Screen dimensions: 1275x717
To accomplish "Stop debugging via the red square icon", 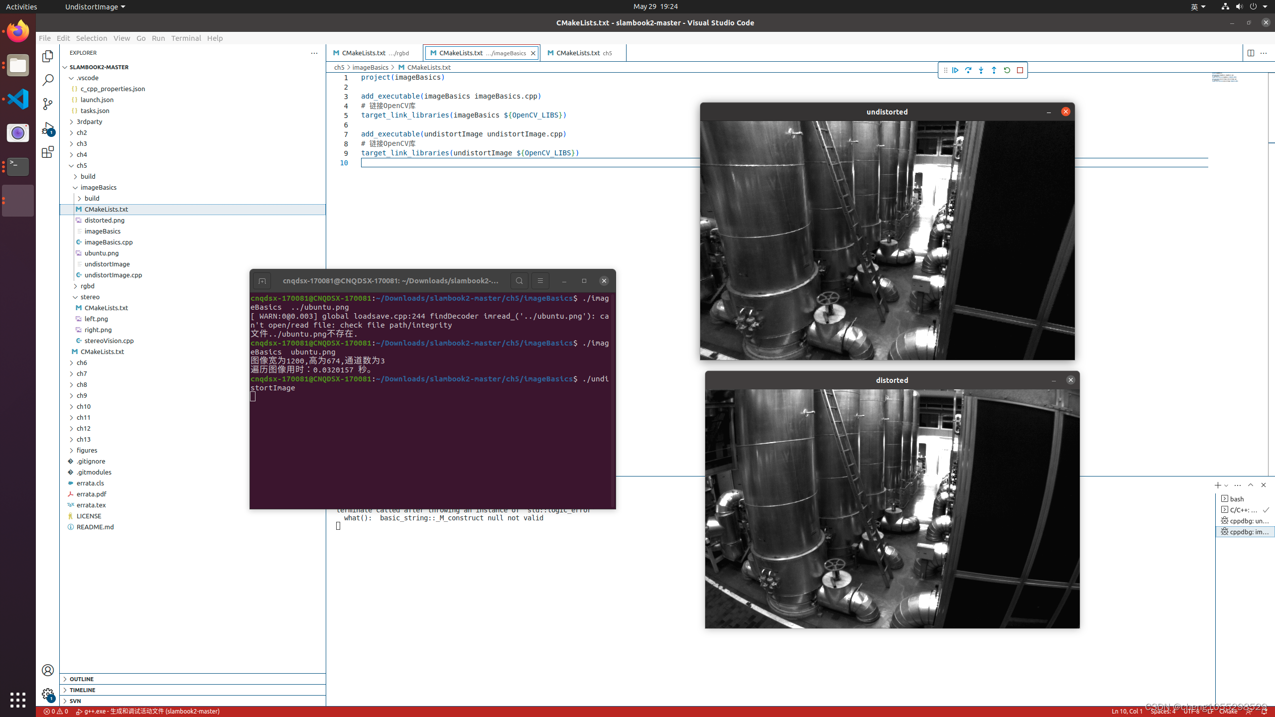I will [x=1020, y=70].
